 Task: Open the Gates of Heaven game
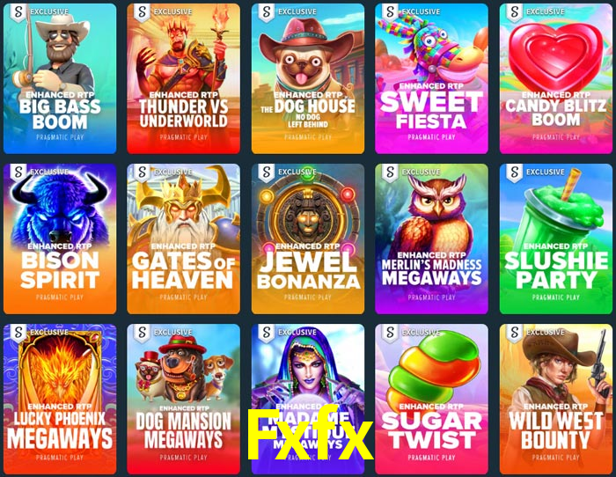(x=183, y=238)
